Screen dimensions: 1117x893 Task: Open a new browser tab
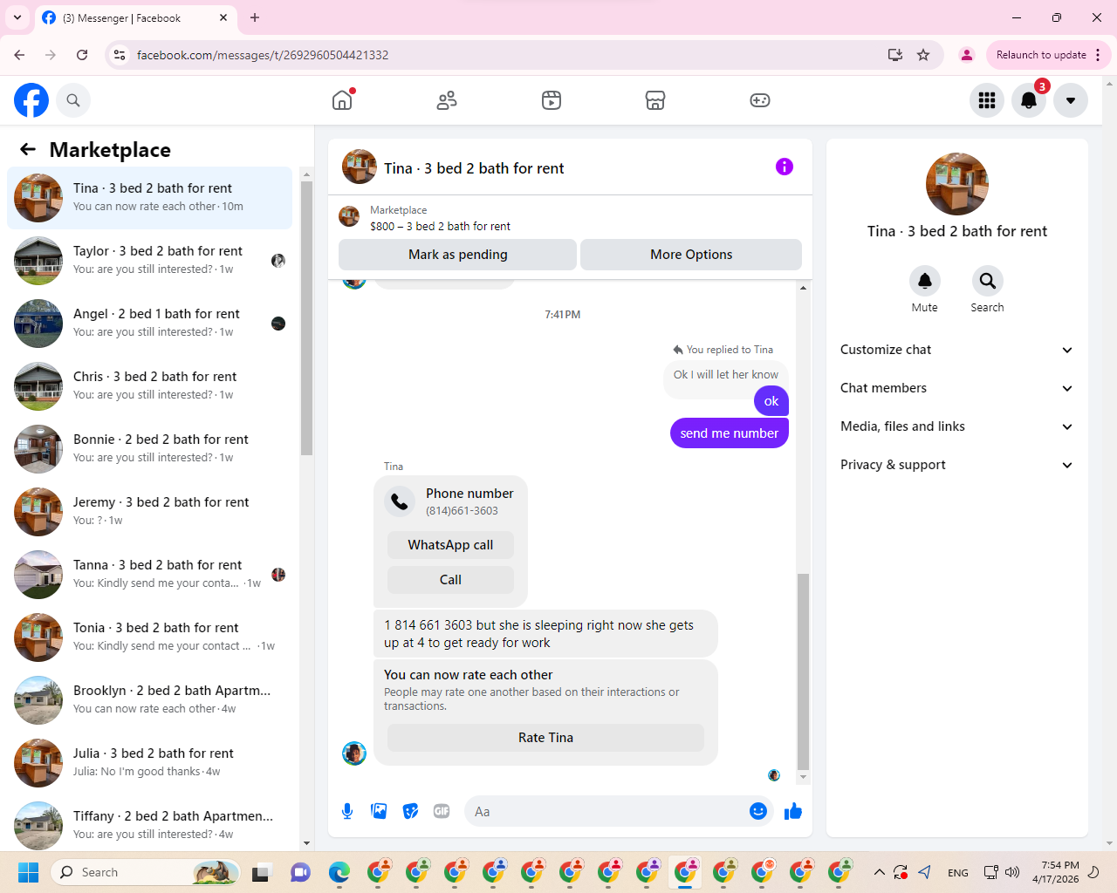255,17
